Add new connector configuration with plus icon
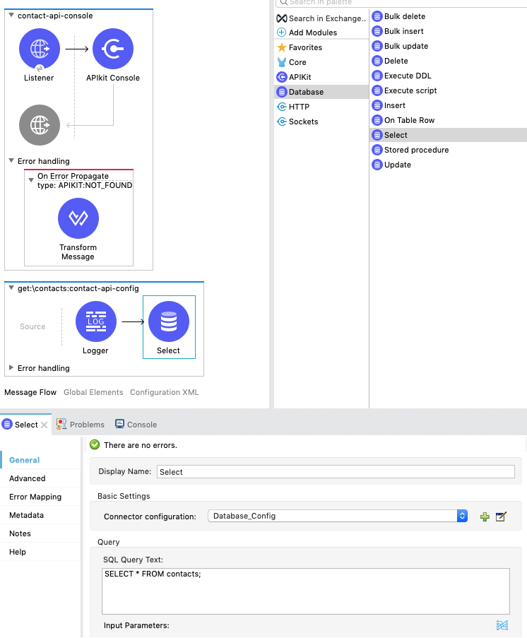Screen dimensions: 527x638 click(x=485, y=516)
